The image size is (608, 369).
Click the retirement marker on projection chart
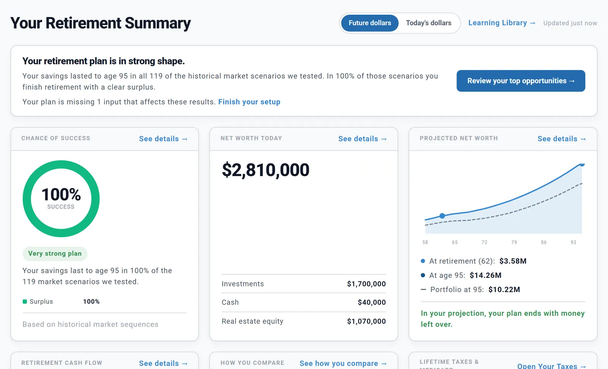point(442,216)
